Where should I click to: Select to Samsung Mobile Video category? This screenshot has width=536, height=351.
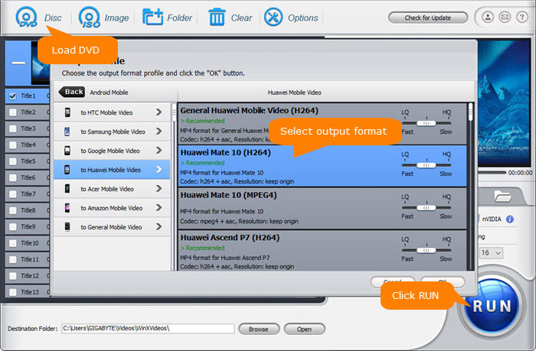[x=112, y=132]
